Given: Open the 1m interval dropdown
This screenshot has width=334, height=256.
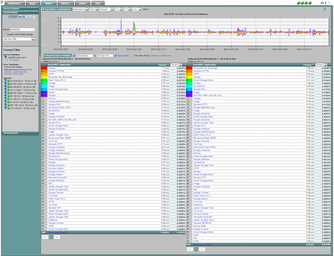Looking at the screenshot, I should (x=119, y=9).
